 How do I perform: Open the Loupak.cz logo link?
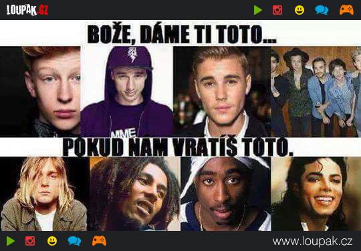click(27, 10)
